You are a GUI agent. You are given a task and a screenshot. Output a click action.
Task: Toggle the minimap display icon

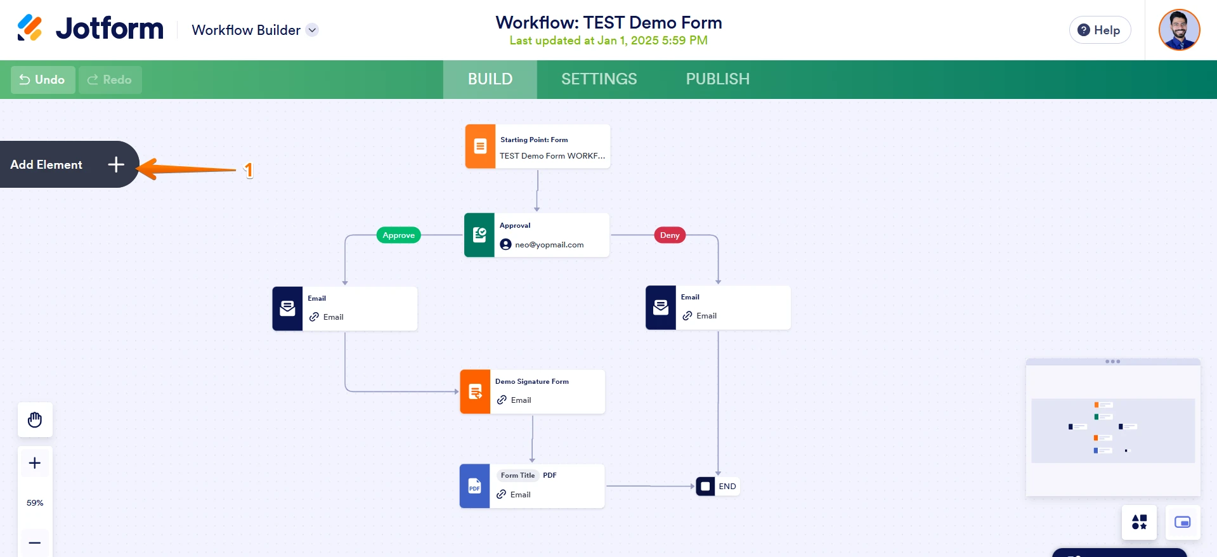(1182, 522)
